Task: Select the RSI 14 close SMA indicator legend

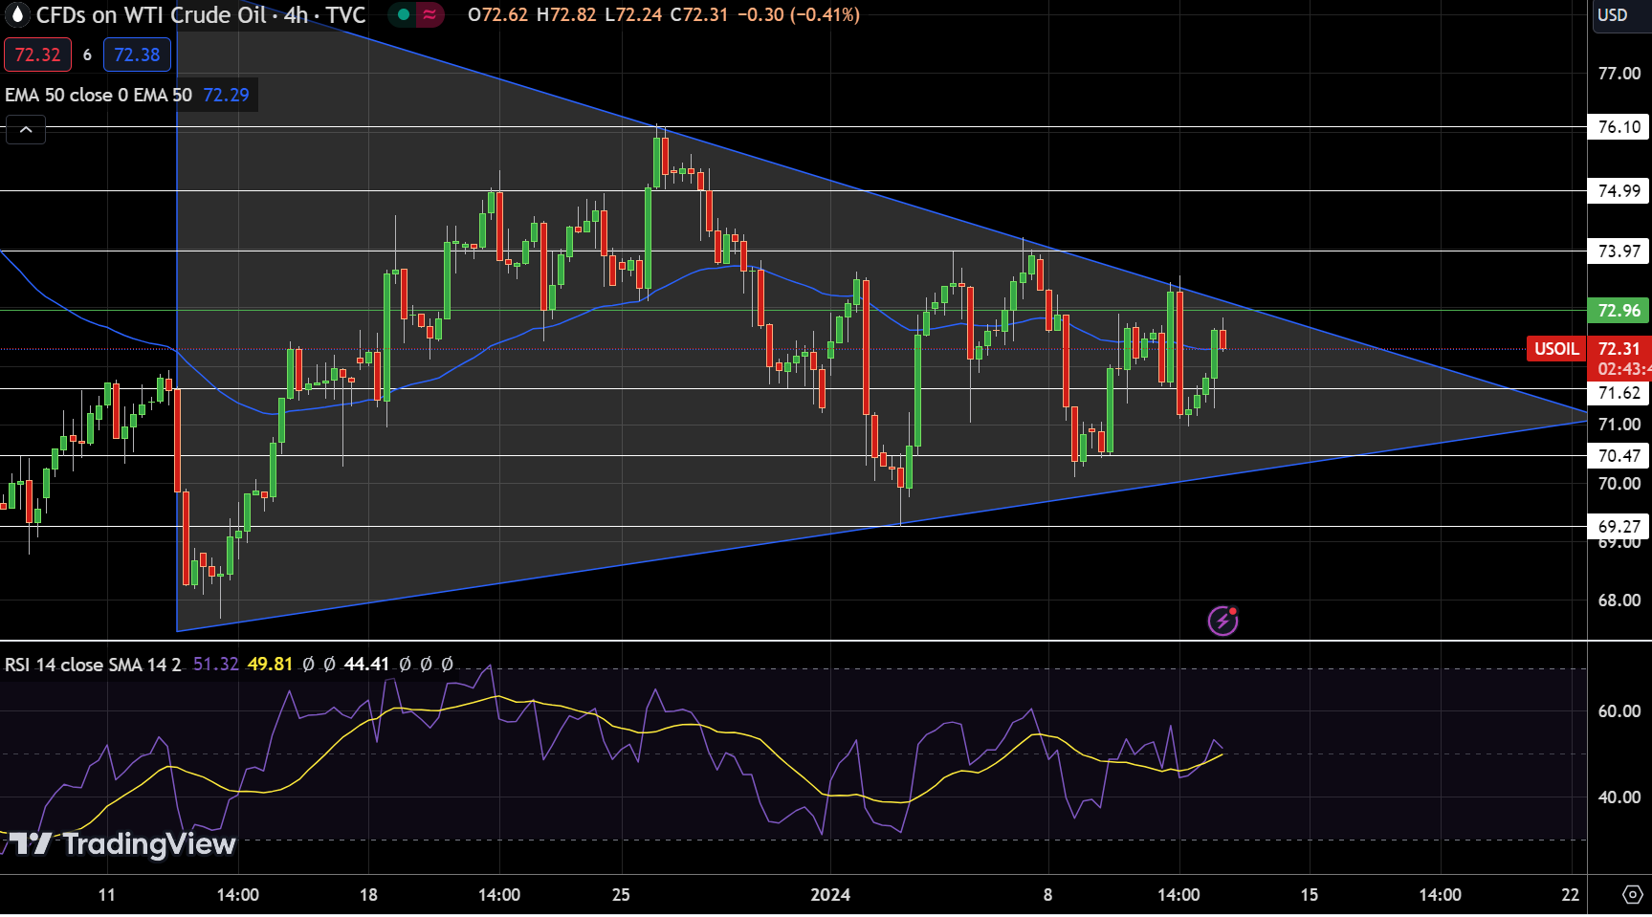Action: point(93,664)
